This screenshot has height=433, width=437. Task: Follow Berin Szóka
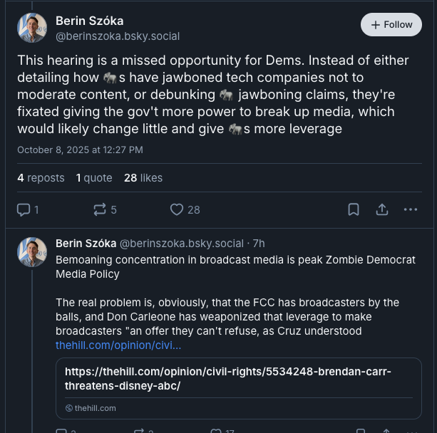point(391,24)
